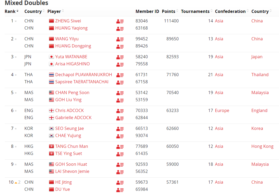This screenshot has height=195, width=279.
Task: Follow the Europe confederation link
Action: [x=222, y=110]
